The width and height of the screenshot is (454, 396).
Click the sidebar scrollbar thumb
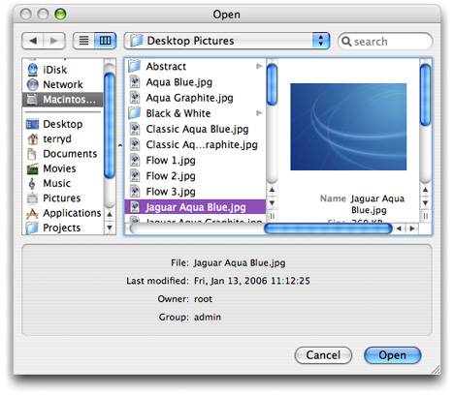110,126
